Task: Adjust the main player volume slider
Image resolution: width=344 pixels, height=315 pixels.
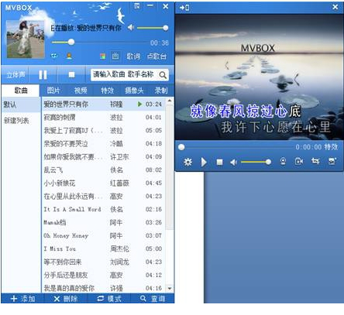Action: (x=153, y=28)
